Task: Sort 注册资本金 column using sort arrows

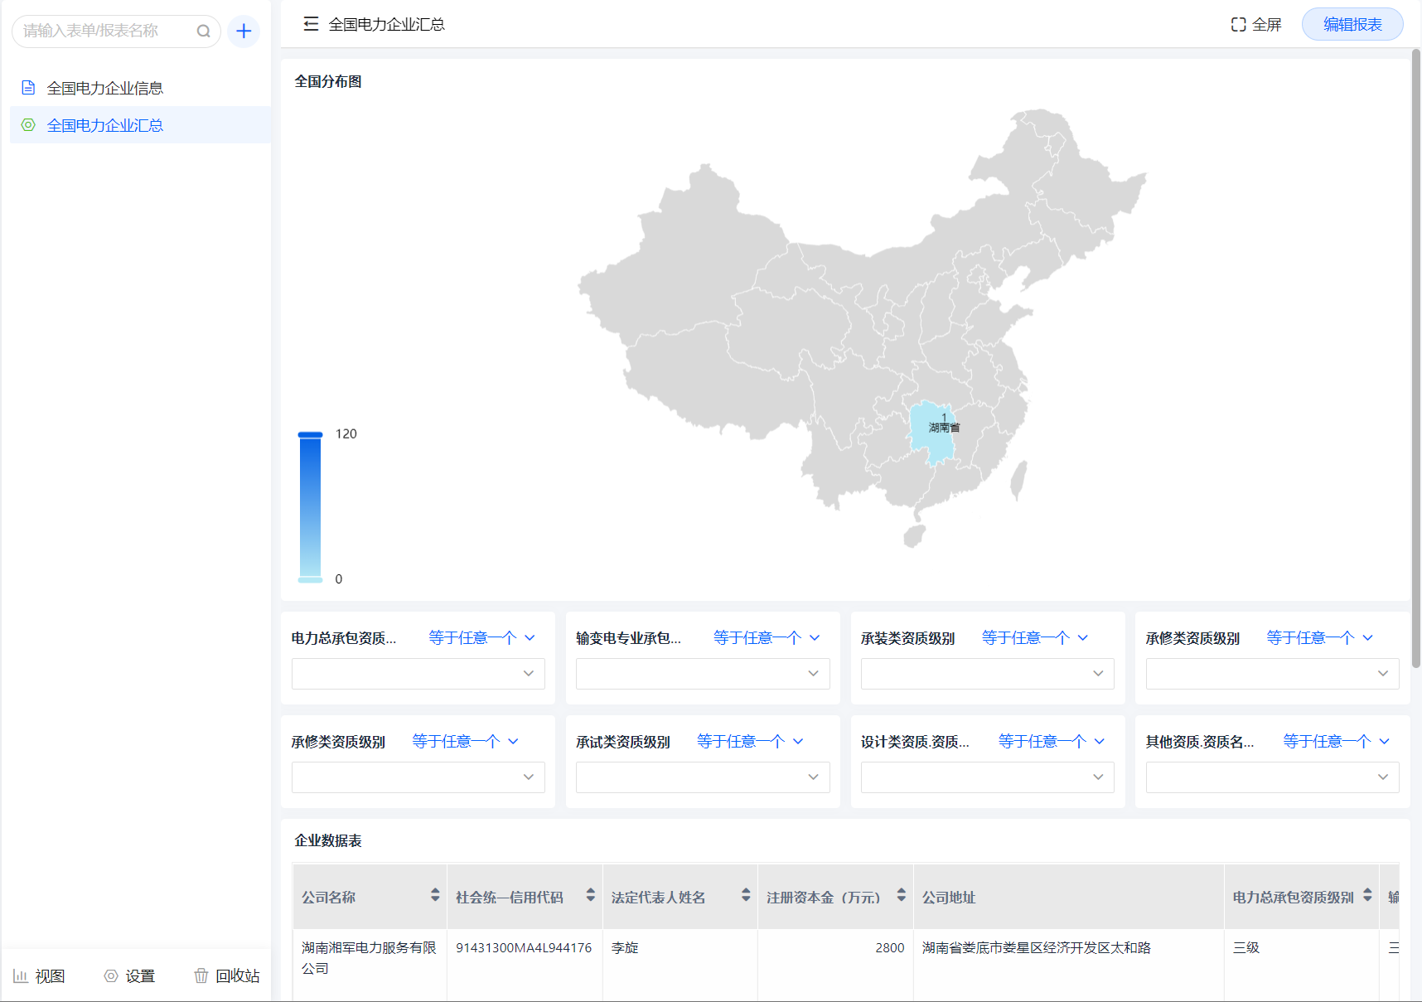Action: pos(901,895)
